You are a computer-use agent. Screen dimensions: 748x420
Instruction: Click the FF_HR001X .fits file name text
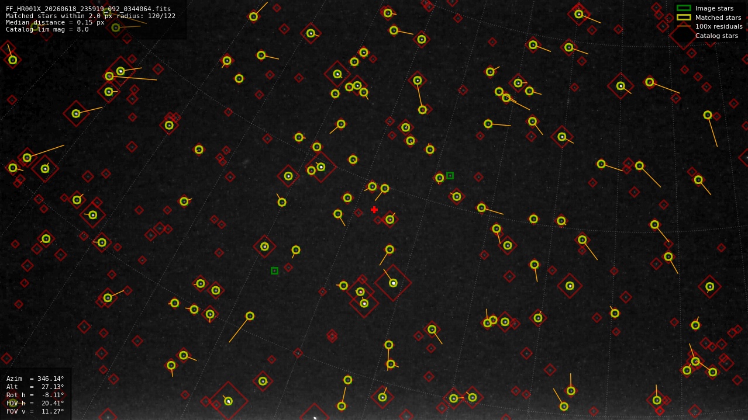(x=88, y=9)
